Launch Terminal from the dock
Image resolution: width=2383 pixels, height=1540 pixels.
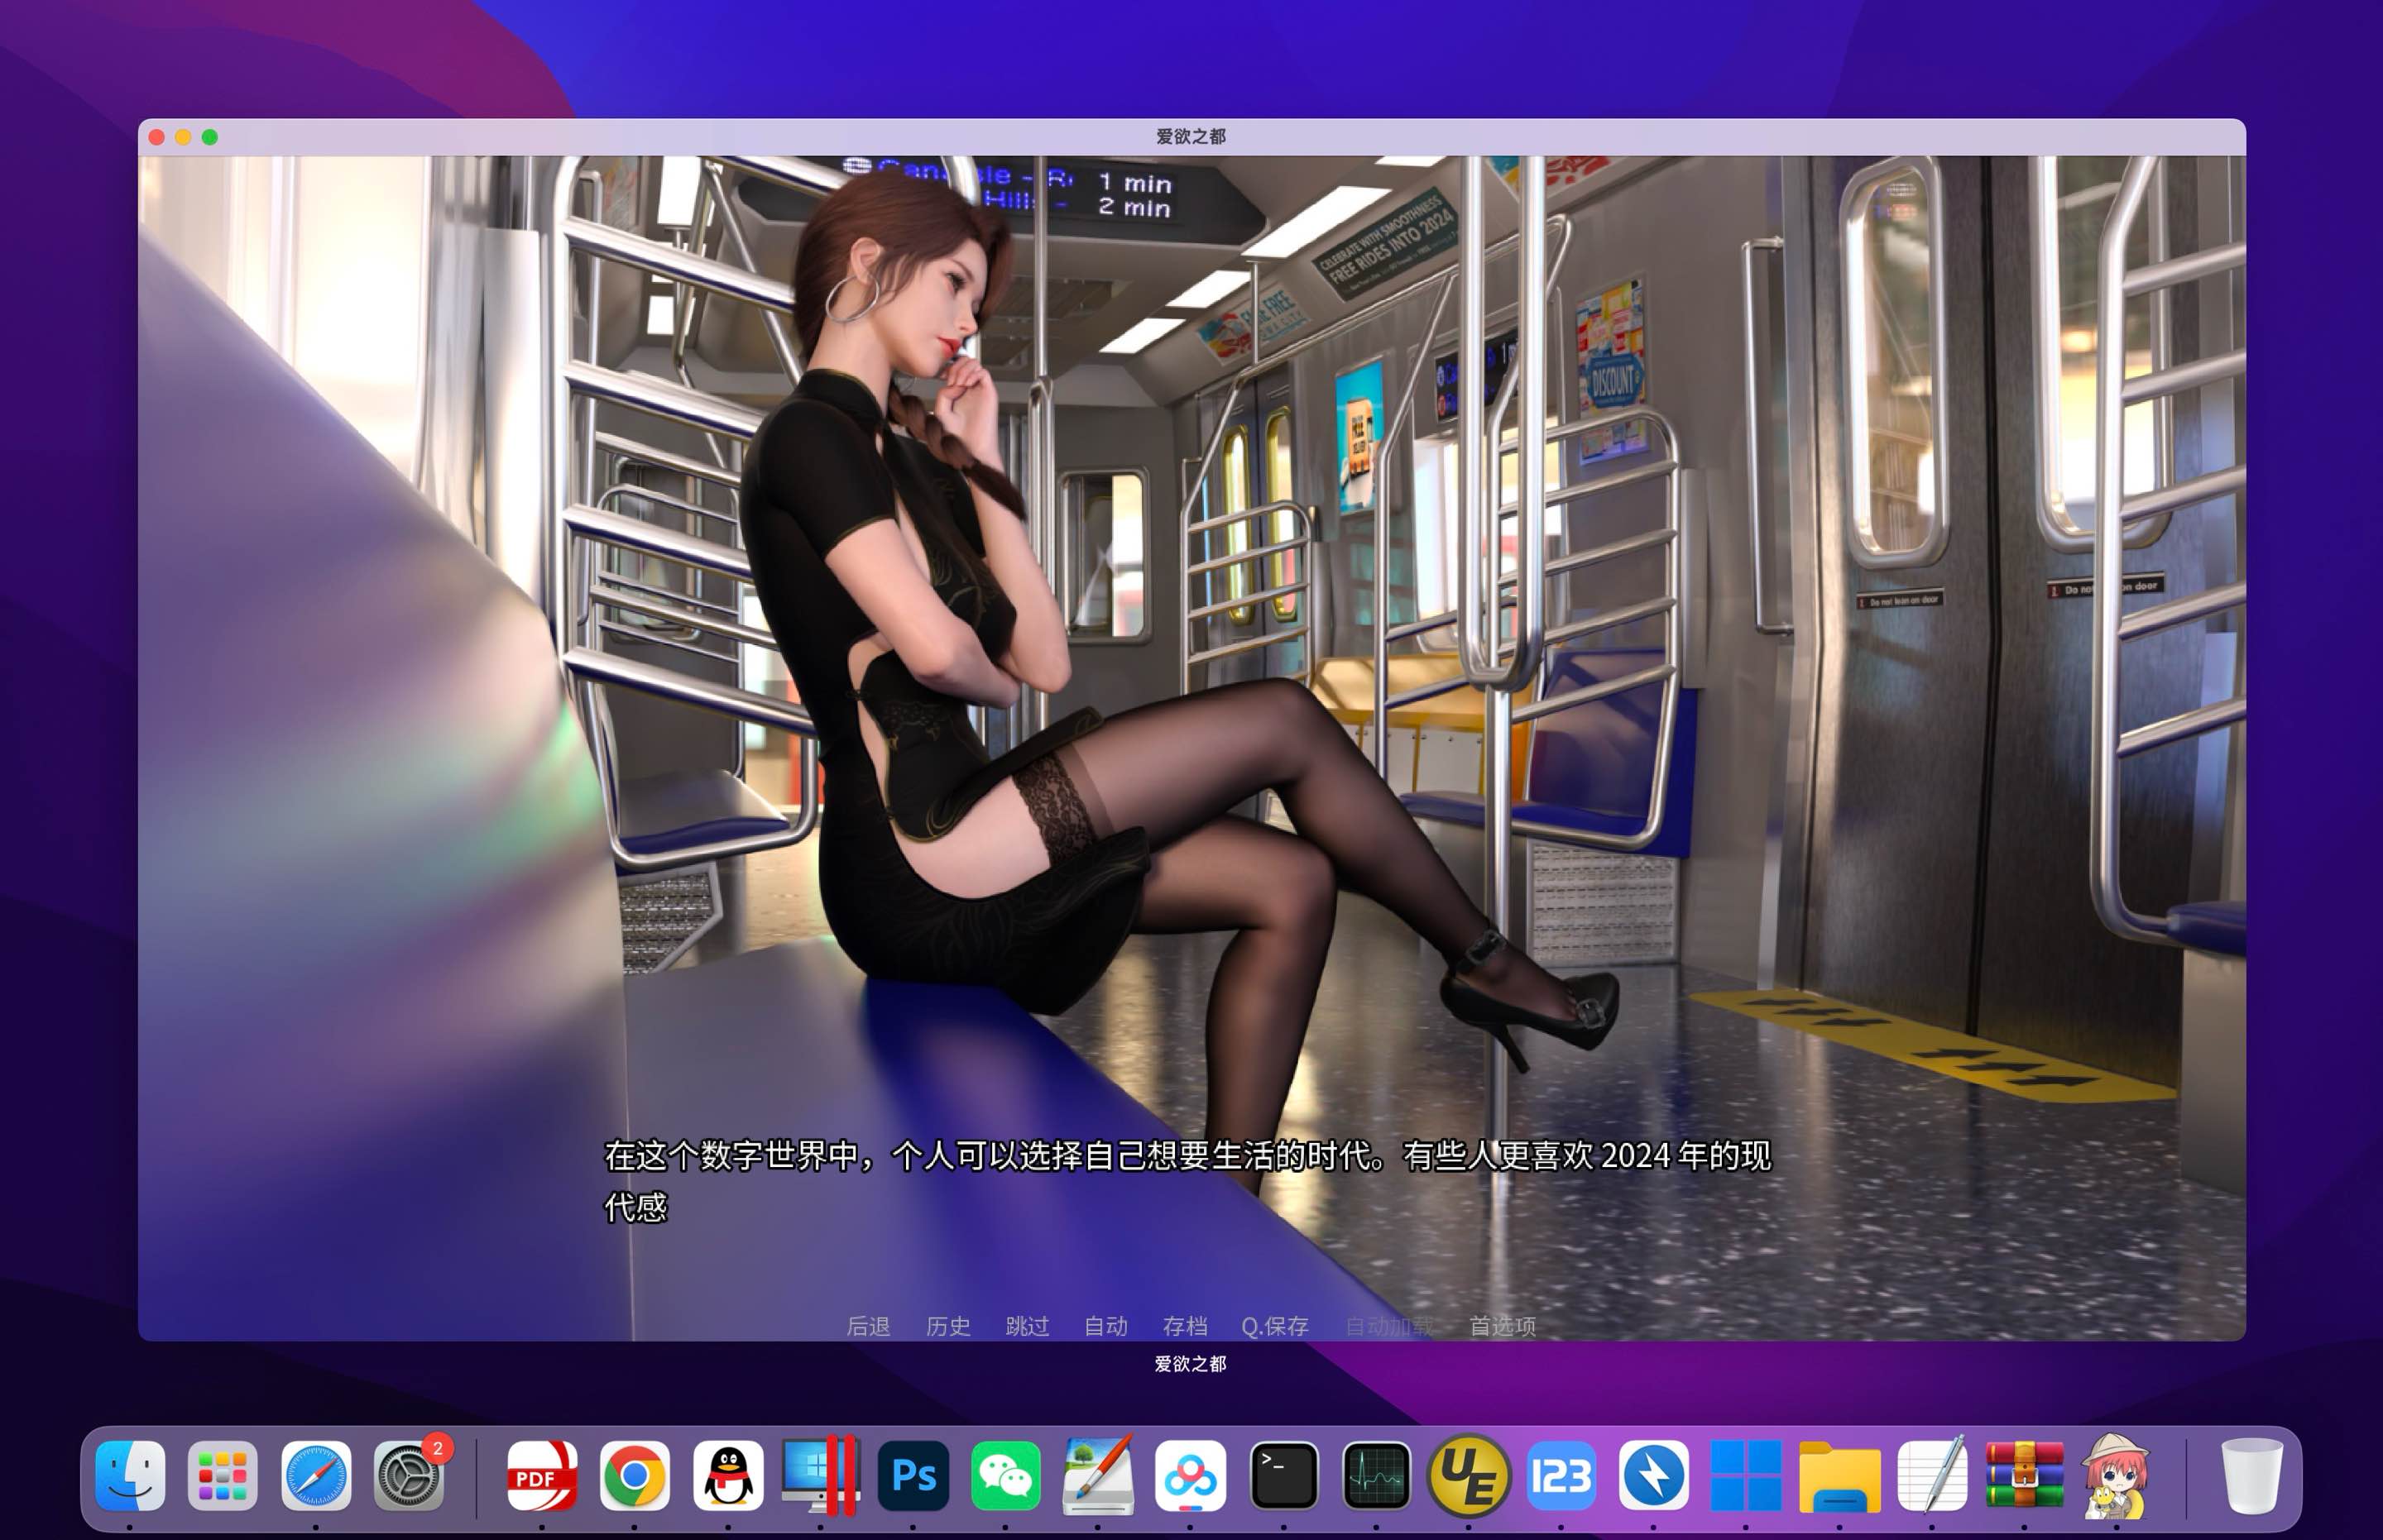pyautogui.click(x=1283, y=1475)
